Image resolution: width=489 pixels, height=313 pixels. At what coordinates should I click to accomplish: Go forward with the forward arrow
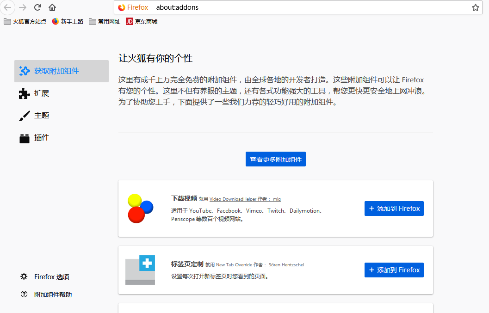[x=23, y=7]
